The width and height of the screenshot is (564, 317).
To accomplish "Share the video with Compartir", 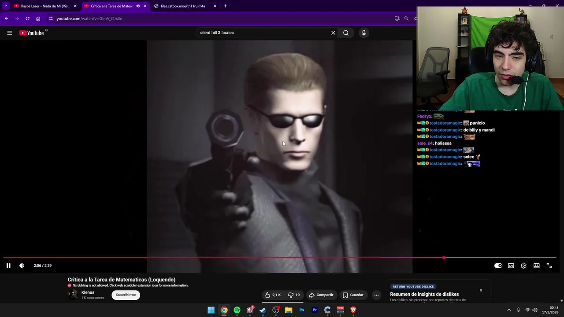I will (321, 295).
